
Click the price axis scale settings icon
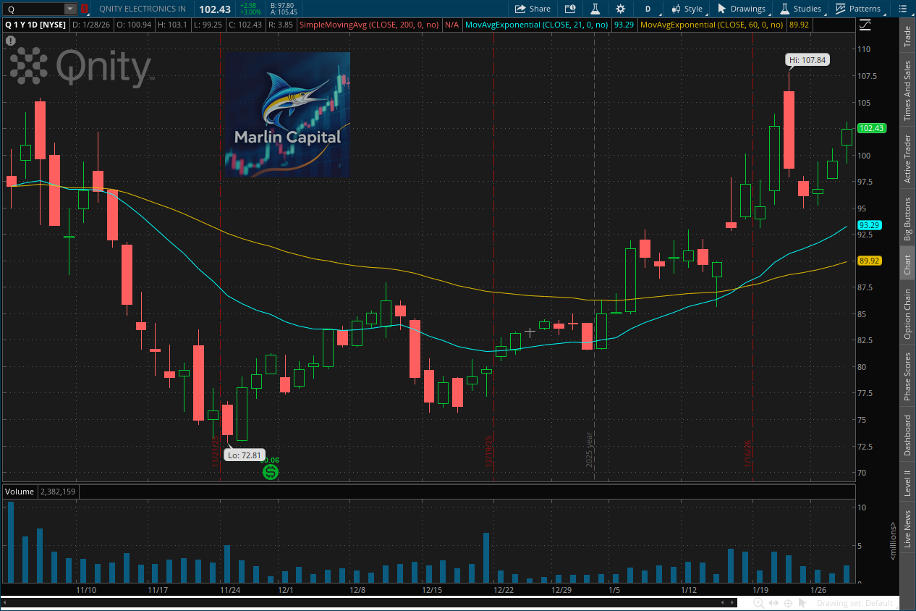coord(865,25)
